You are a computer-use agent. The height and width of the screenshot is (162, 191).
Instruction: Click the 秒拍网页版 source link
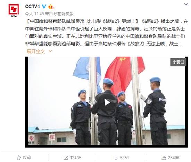(x=64, y=14)
